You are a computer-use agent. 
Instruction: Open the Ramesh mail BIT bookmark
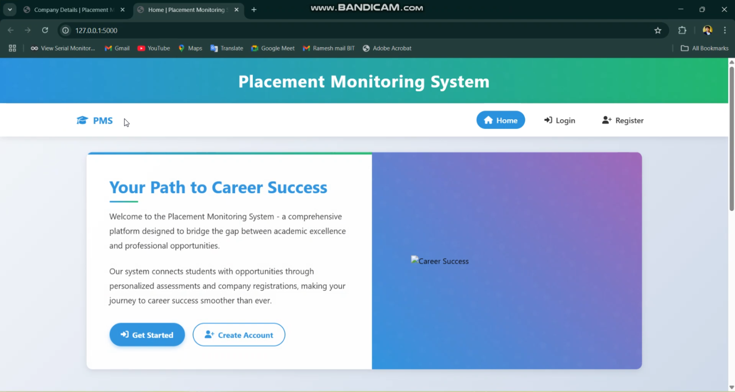(x=328, y=48)
